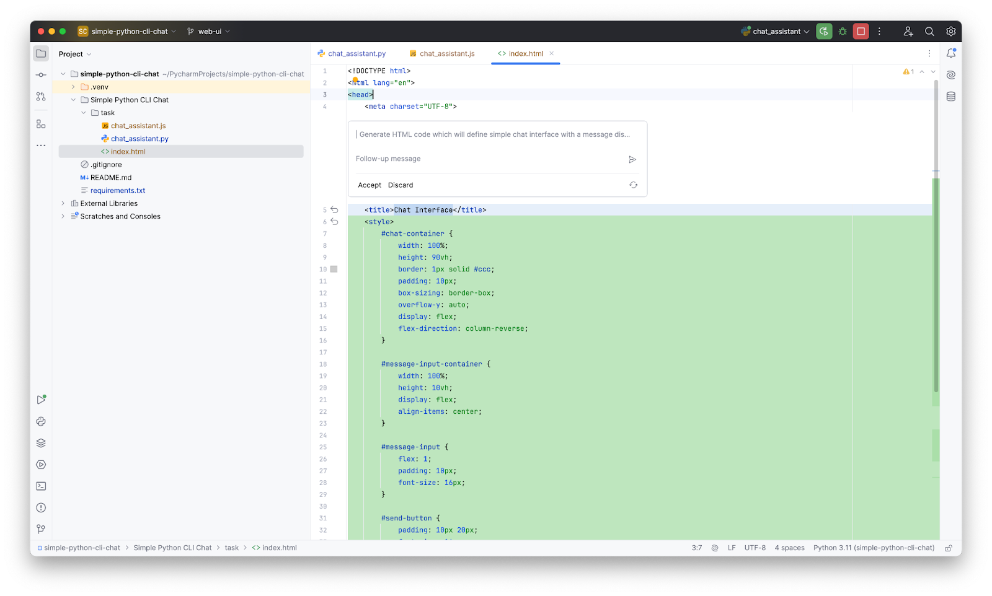
Task: Collapse the task folder
Action: coord(84,113)
